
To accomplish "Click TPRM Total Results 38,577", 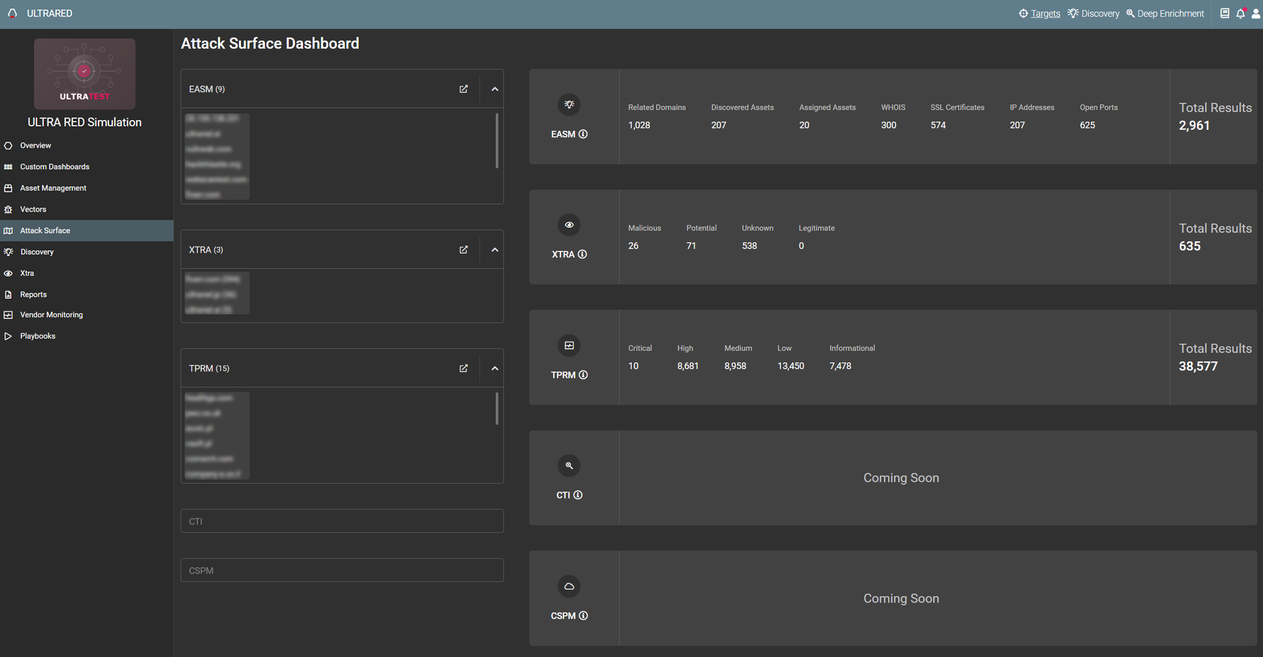I will (x=1198, y=367).
